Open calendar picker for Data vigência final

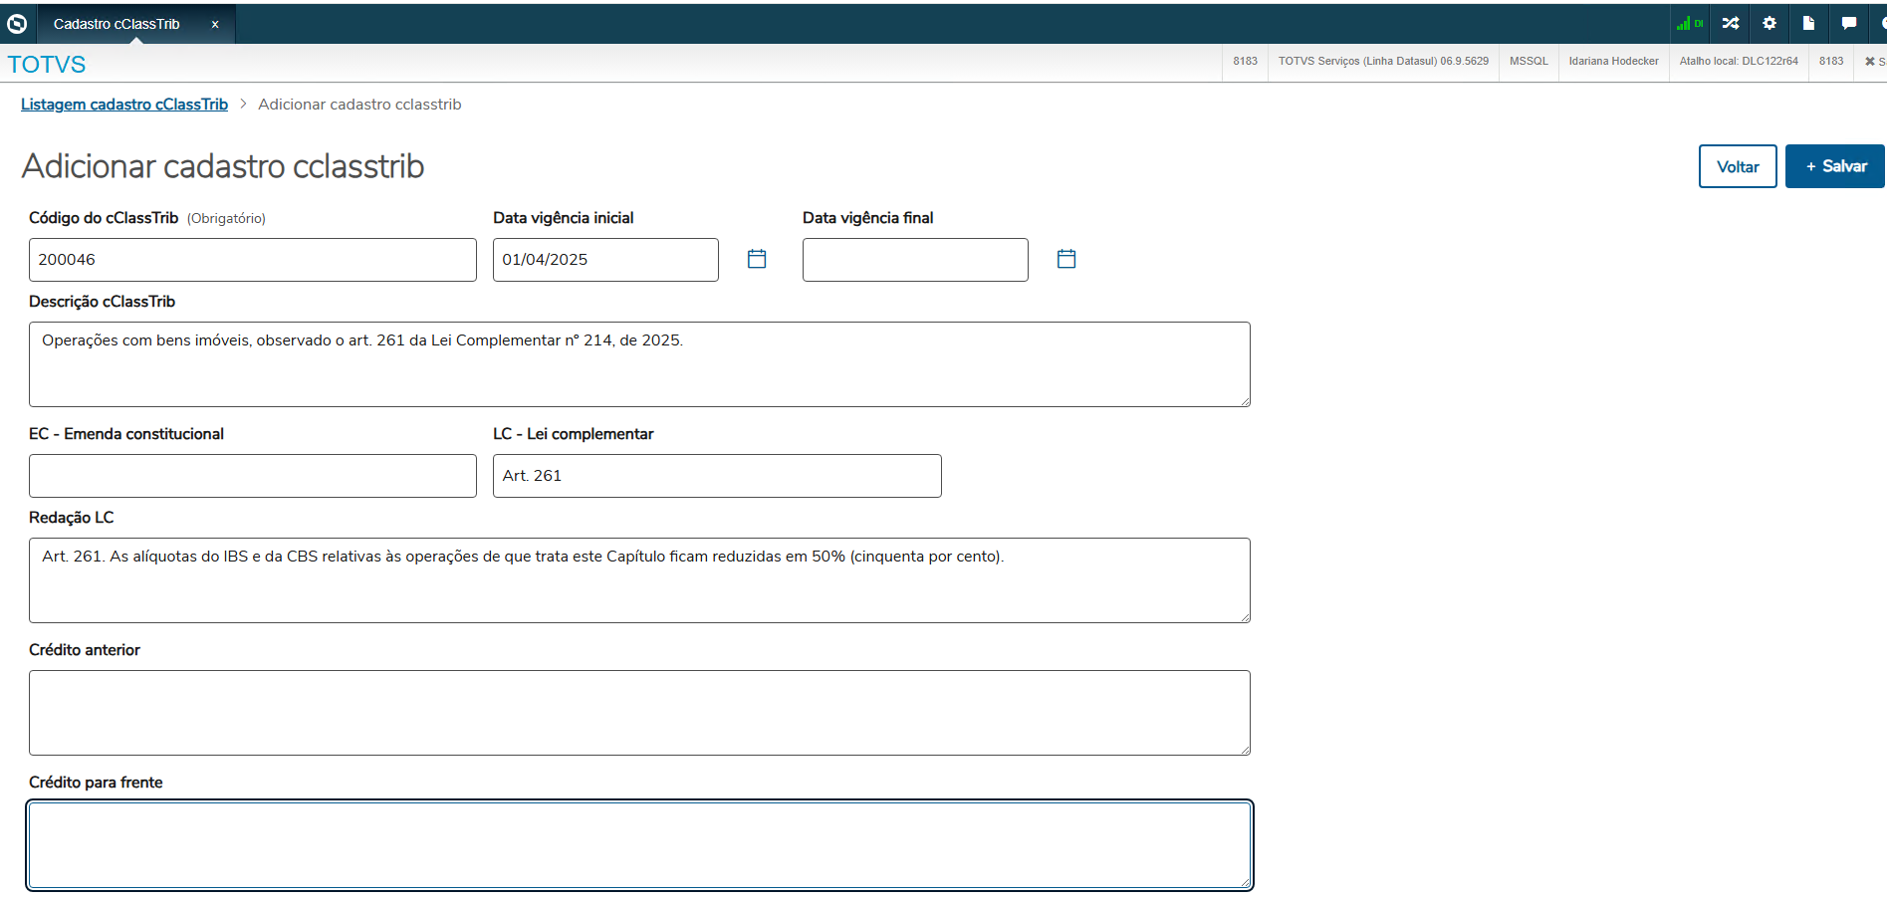(1066, 259)
